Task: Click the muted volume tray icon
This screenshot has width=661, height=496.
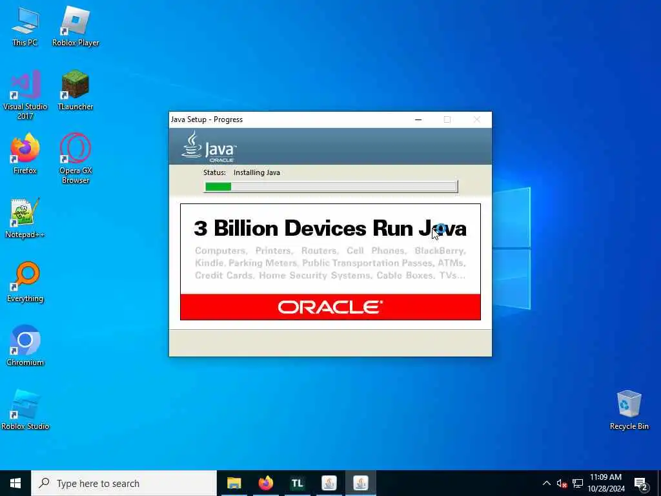Action: (x=562, y=483)
